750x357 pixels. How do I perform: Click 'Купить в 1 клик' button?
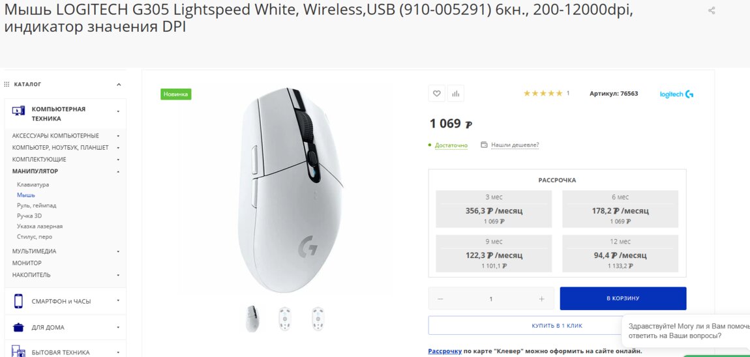[x=557, y=326]
